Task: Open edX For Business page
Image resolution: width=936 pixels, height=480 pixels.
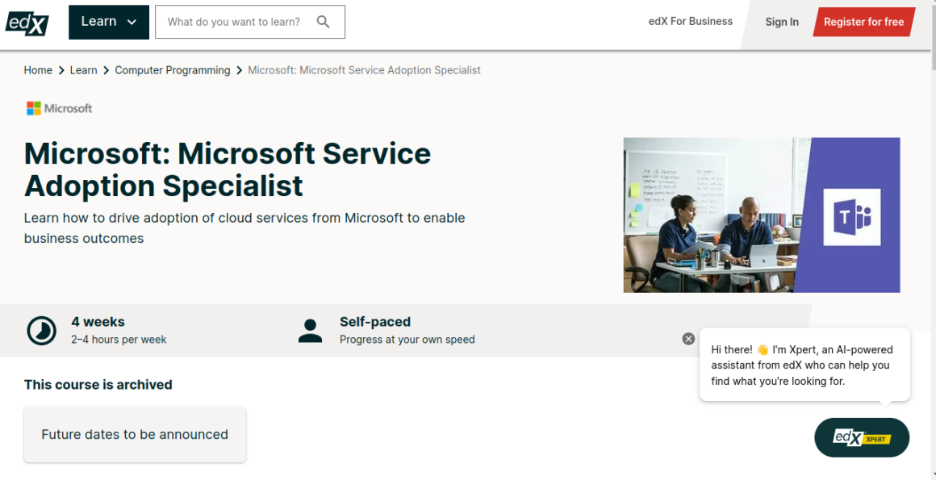Action: tap(691, 22)
